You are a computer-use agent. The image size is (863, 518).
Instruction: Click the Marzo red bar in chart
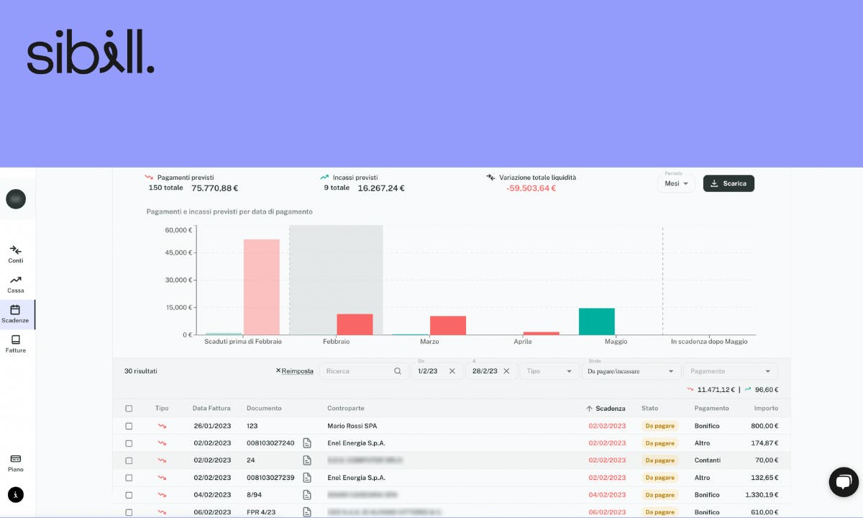448,325
